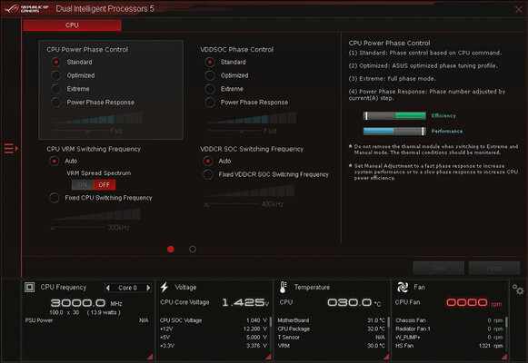Image resolution: width=528 pixels, height=363 pixels.
Task: Click the Apply button
Action: point(494,268)
